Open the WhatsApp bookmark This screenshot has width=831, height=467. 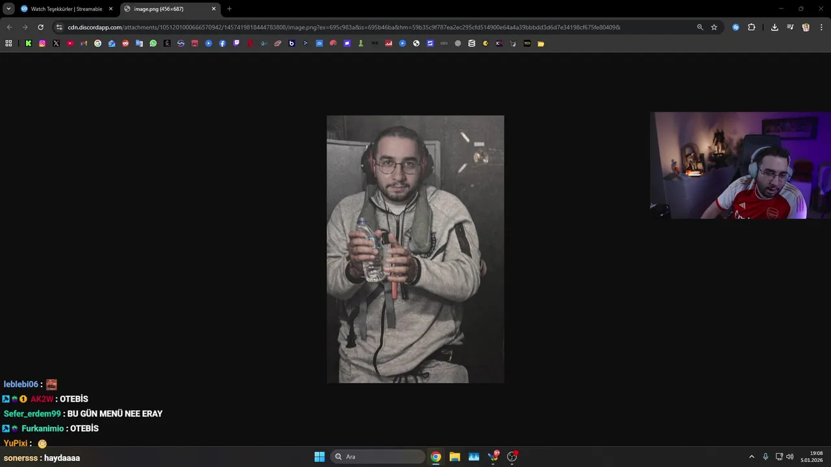[153, 43]
